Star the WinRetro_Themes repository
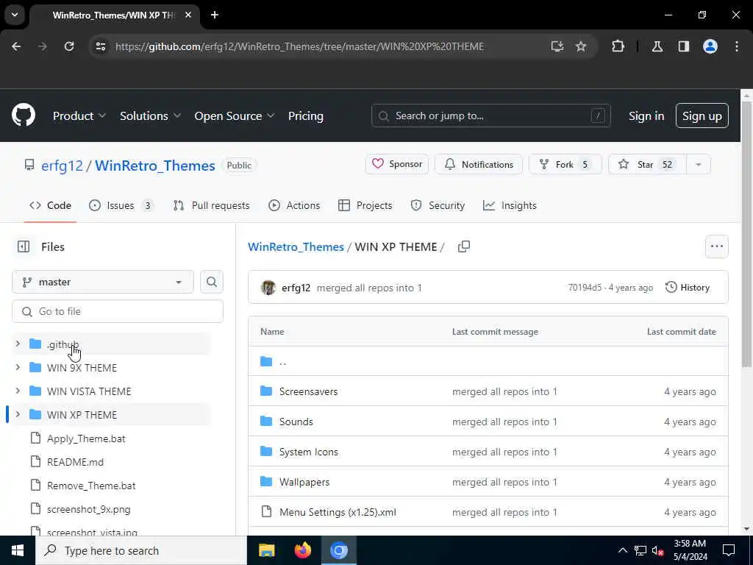Image resolution: width=753 pixels, height=565 pixels. [x=648, y=164]
